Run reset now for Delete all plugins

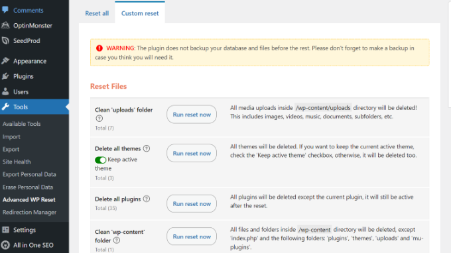point(192,203)
